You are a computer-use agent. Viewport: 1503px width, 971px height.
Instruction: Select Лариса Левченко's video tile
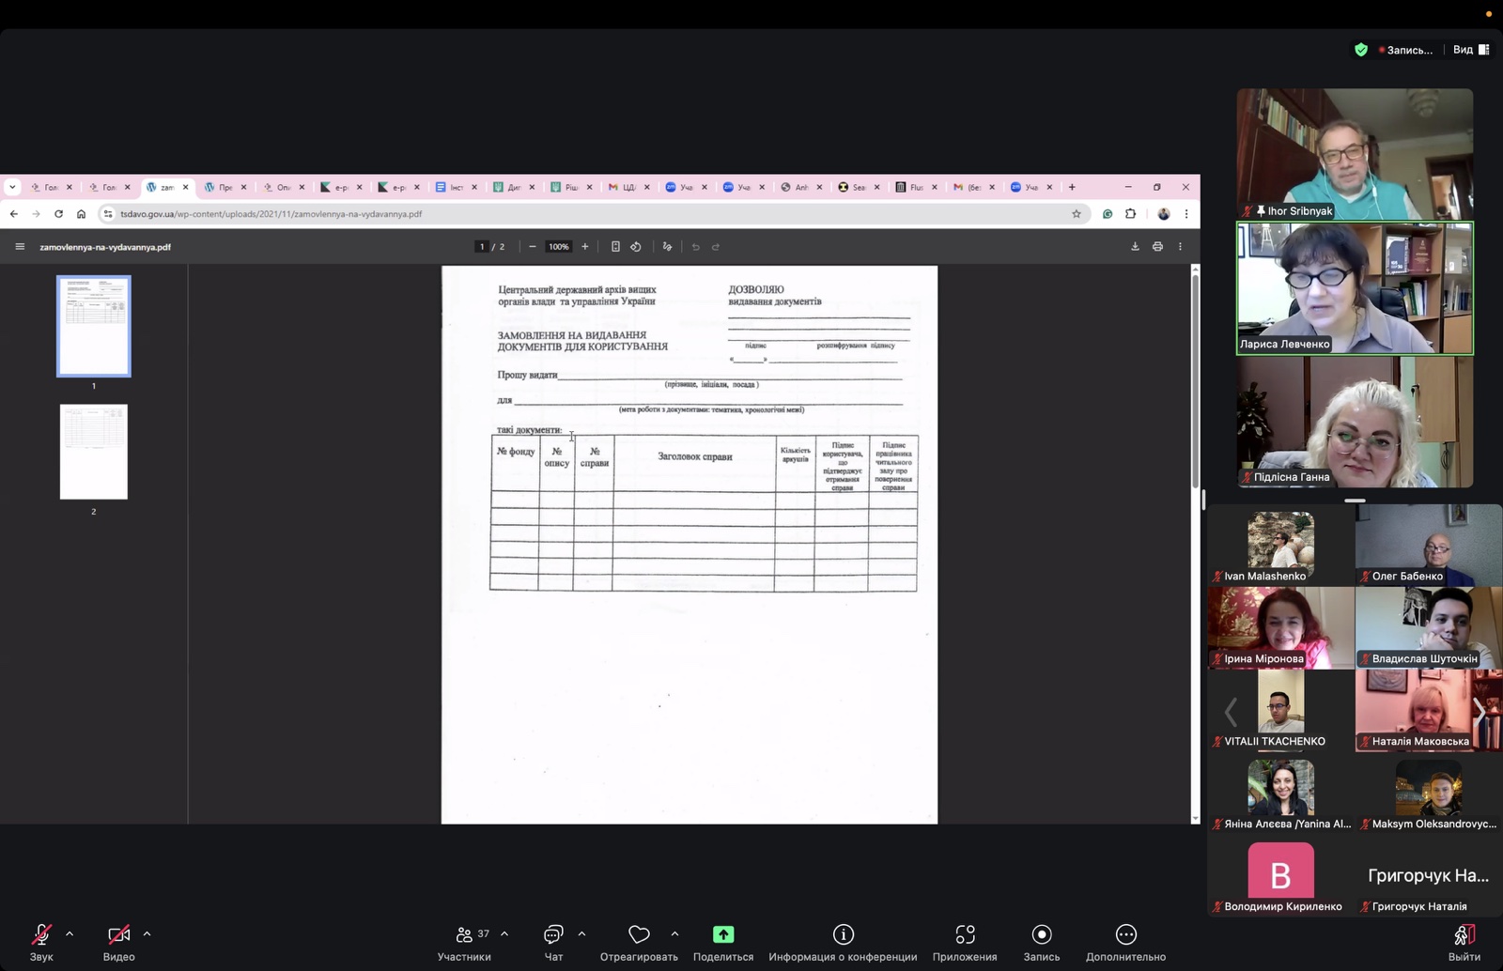tap(1355, 287)
